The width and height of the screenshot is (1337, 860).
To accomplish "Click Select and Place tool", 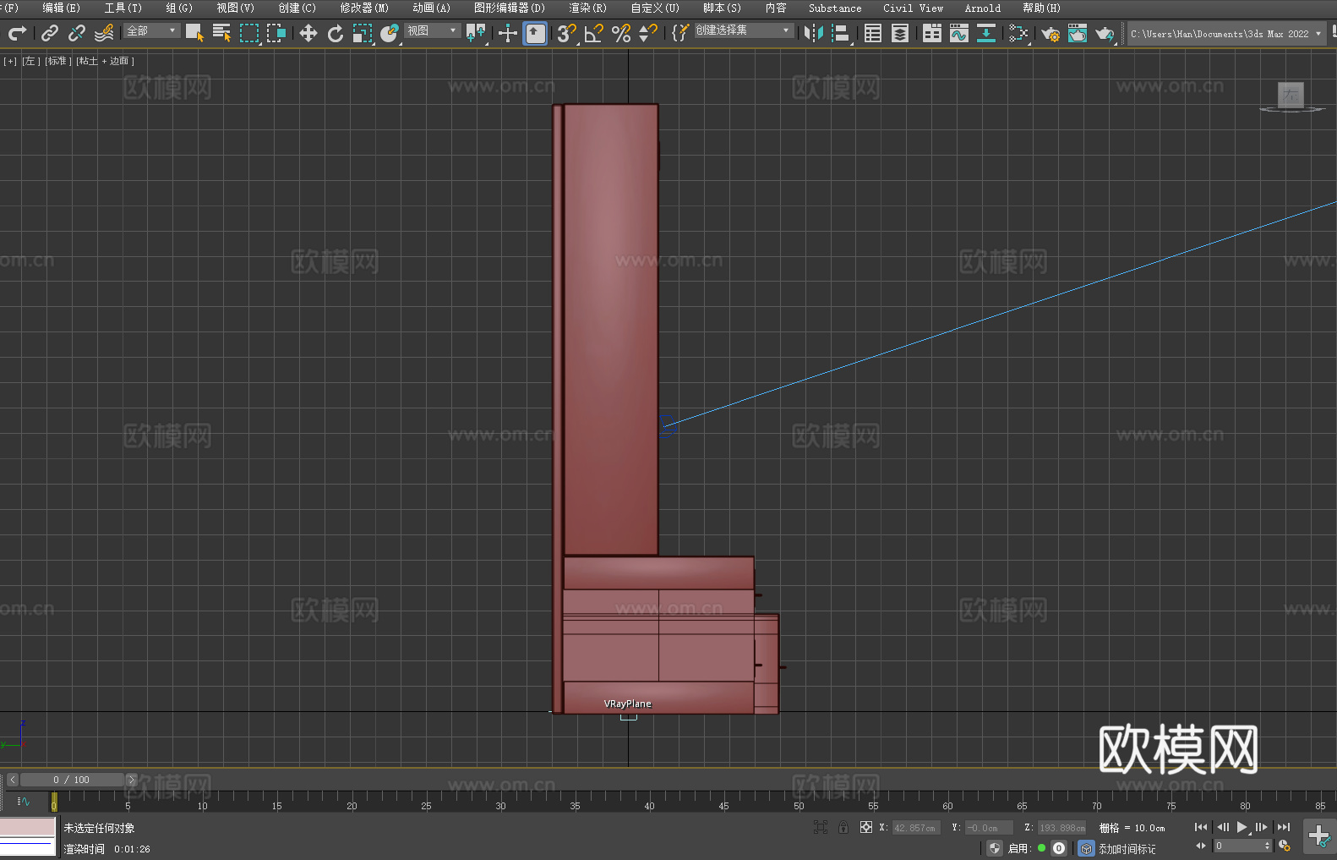I will click(390, 33).
